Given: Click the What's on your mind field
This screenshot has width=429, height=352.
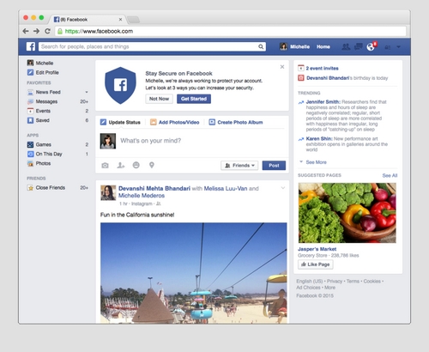Looking at the screenshot, I should point(200,141).
